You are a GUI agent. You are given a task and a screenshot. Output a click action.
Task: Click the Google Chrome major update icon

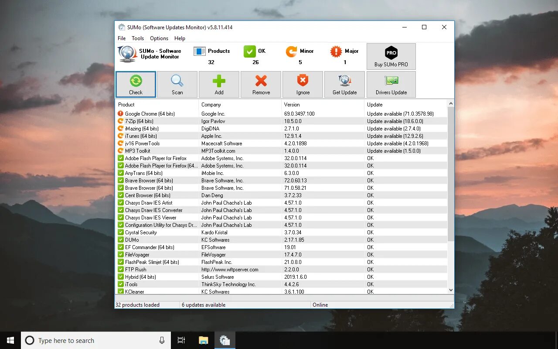pos(121,114)
